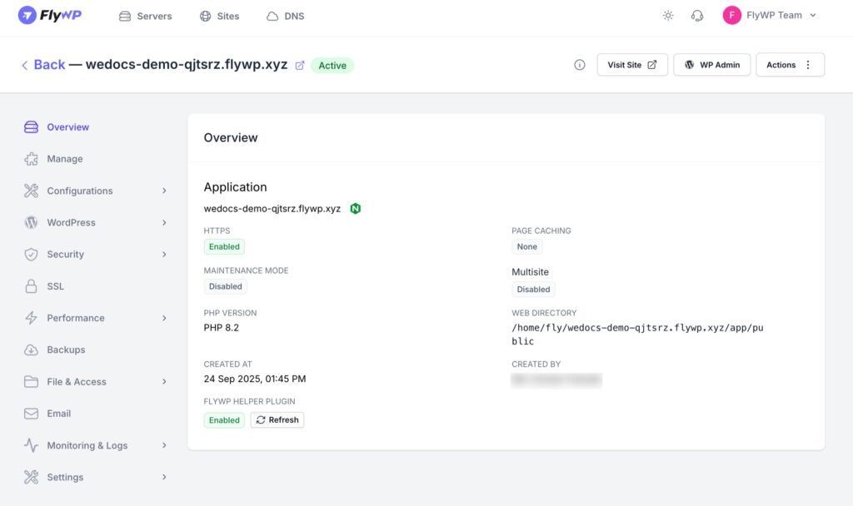Viewport: 853px width, 506px height.
Task: Open the FlyWP Team account dropdown
Action: pos(769,16)
